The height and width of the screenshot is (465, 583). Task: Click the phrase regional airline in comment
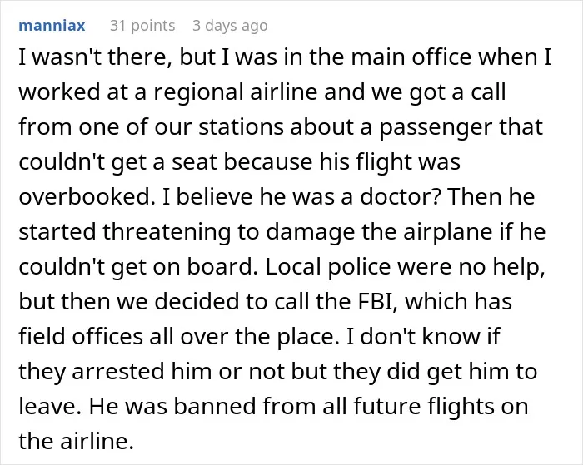pyautogui.click(x=236, y=92)
